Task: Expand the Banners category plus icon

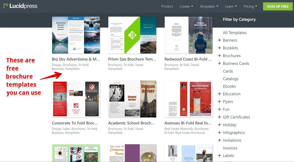Action: tap(219, 40)
